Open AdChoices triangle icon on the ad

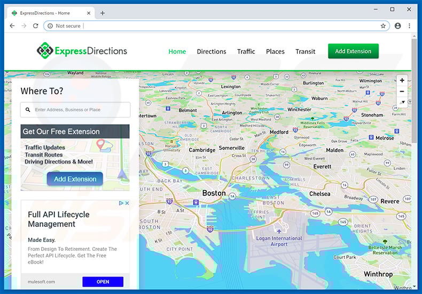[x=121, y=203]
